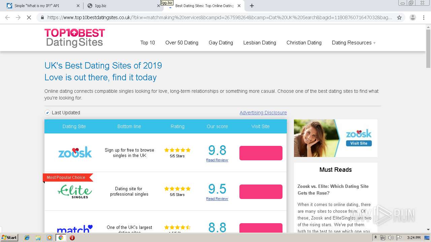Read Review link under 9.8 score
The image size is (431, 242).
tap(217, 160)
